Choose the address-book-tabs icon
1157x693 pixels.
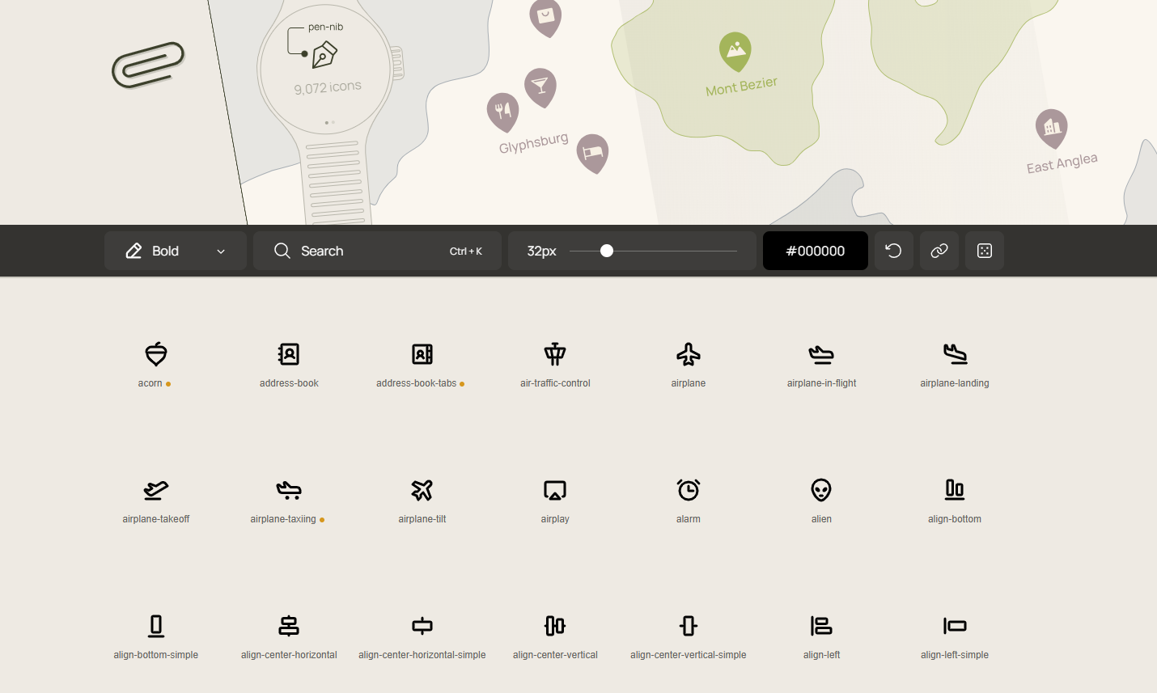coord(422,354)
